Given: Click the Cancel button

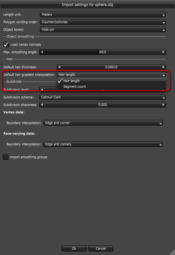Looking at the screenshot, I should (101, 248).
